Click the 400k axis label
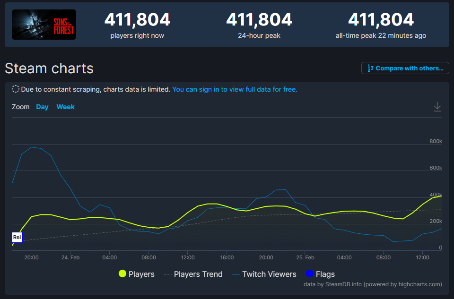The image size is (454, 299). point(436,195)
